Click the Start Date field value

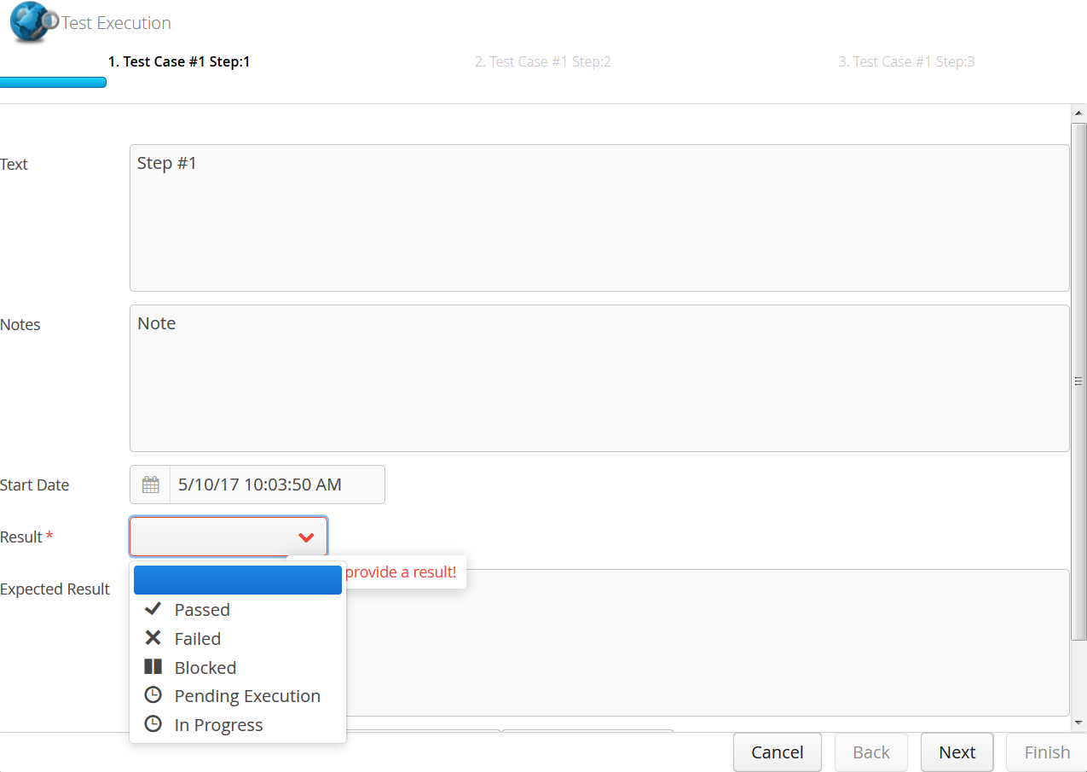[260, 484]
